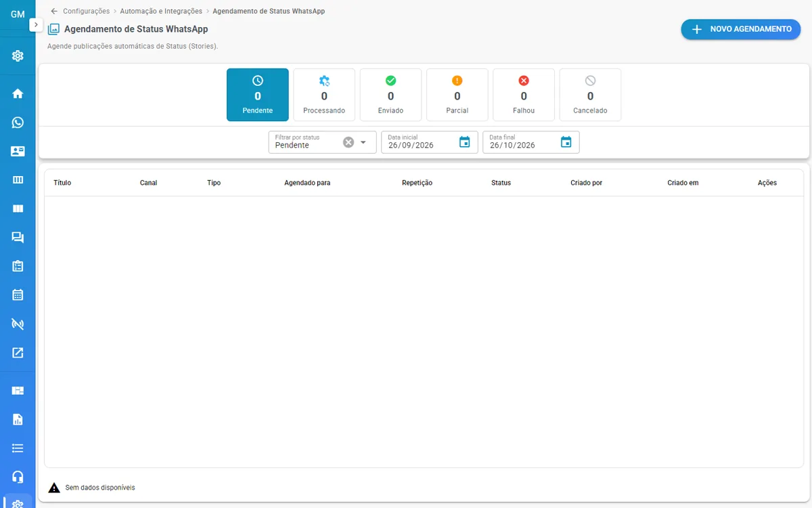Click the gear icon below the GM avatar
This screenshot has height=508, width=812.
pos(18,56)
